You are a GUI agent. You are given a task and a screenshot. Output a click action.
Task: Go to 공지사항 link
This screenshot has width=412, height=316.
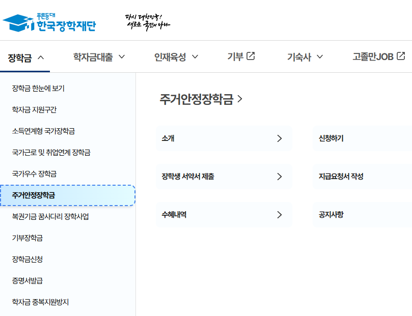pyautogui.click(x=331, y=215)
